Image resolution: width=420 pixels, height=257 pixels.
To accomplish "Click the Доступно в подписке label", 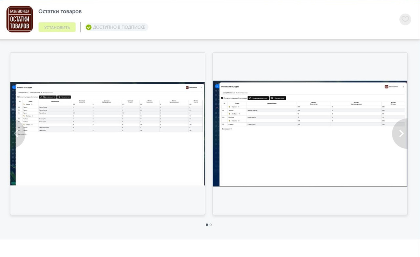I will [x=119, y=27].
